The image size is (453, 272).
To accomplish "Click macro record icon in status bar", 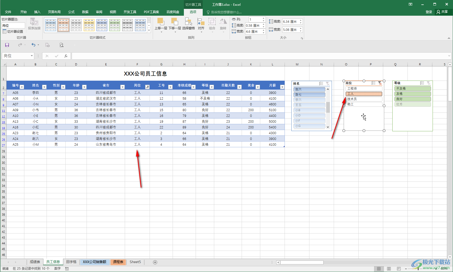I will pos(67,269).
